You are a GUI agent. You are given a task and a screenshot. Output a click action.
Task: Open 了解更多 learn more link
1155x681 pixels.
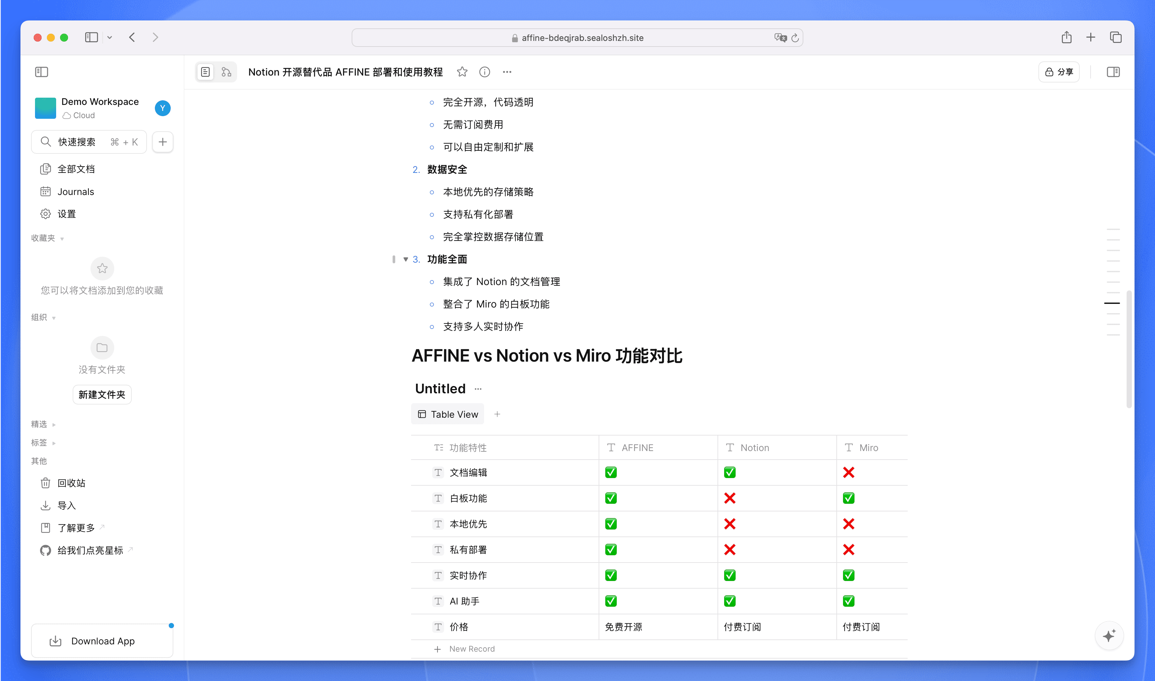click(102, 528)
